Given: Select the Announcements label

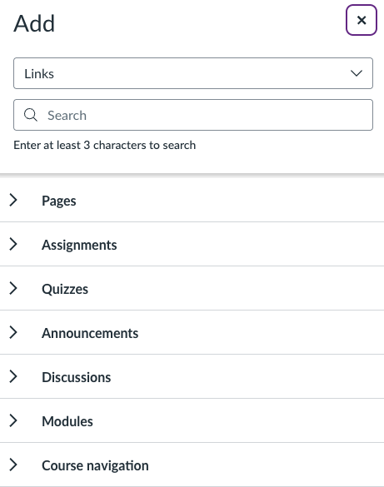Looking at the screenshot, I should (x=90, y=333).
